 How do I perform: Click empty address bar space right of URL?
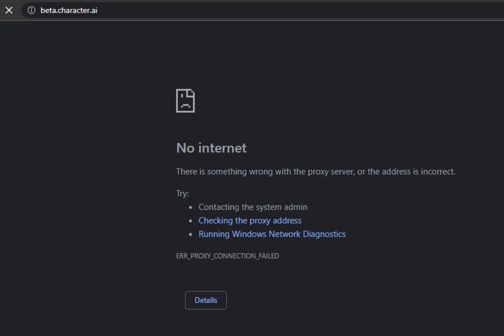click(x=289, y=10)
